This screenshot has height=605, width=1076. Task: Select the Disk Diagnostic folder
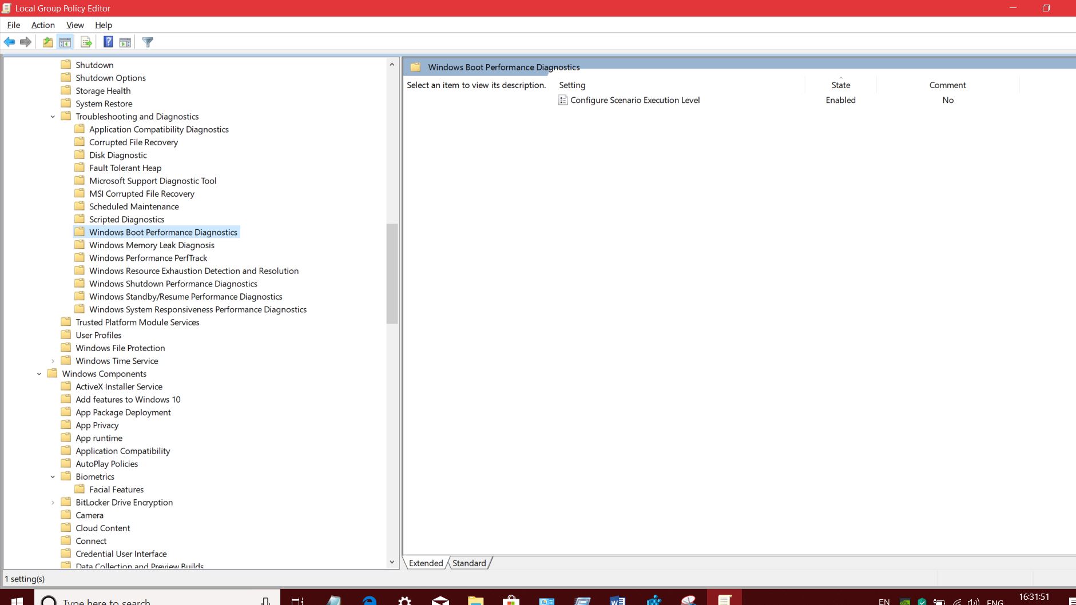118,156
